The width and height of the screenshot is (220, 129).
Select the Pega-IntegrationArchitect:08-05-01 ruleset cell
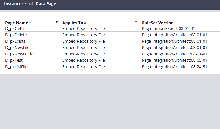175,60
